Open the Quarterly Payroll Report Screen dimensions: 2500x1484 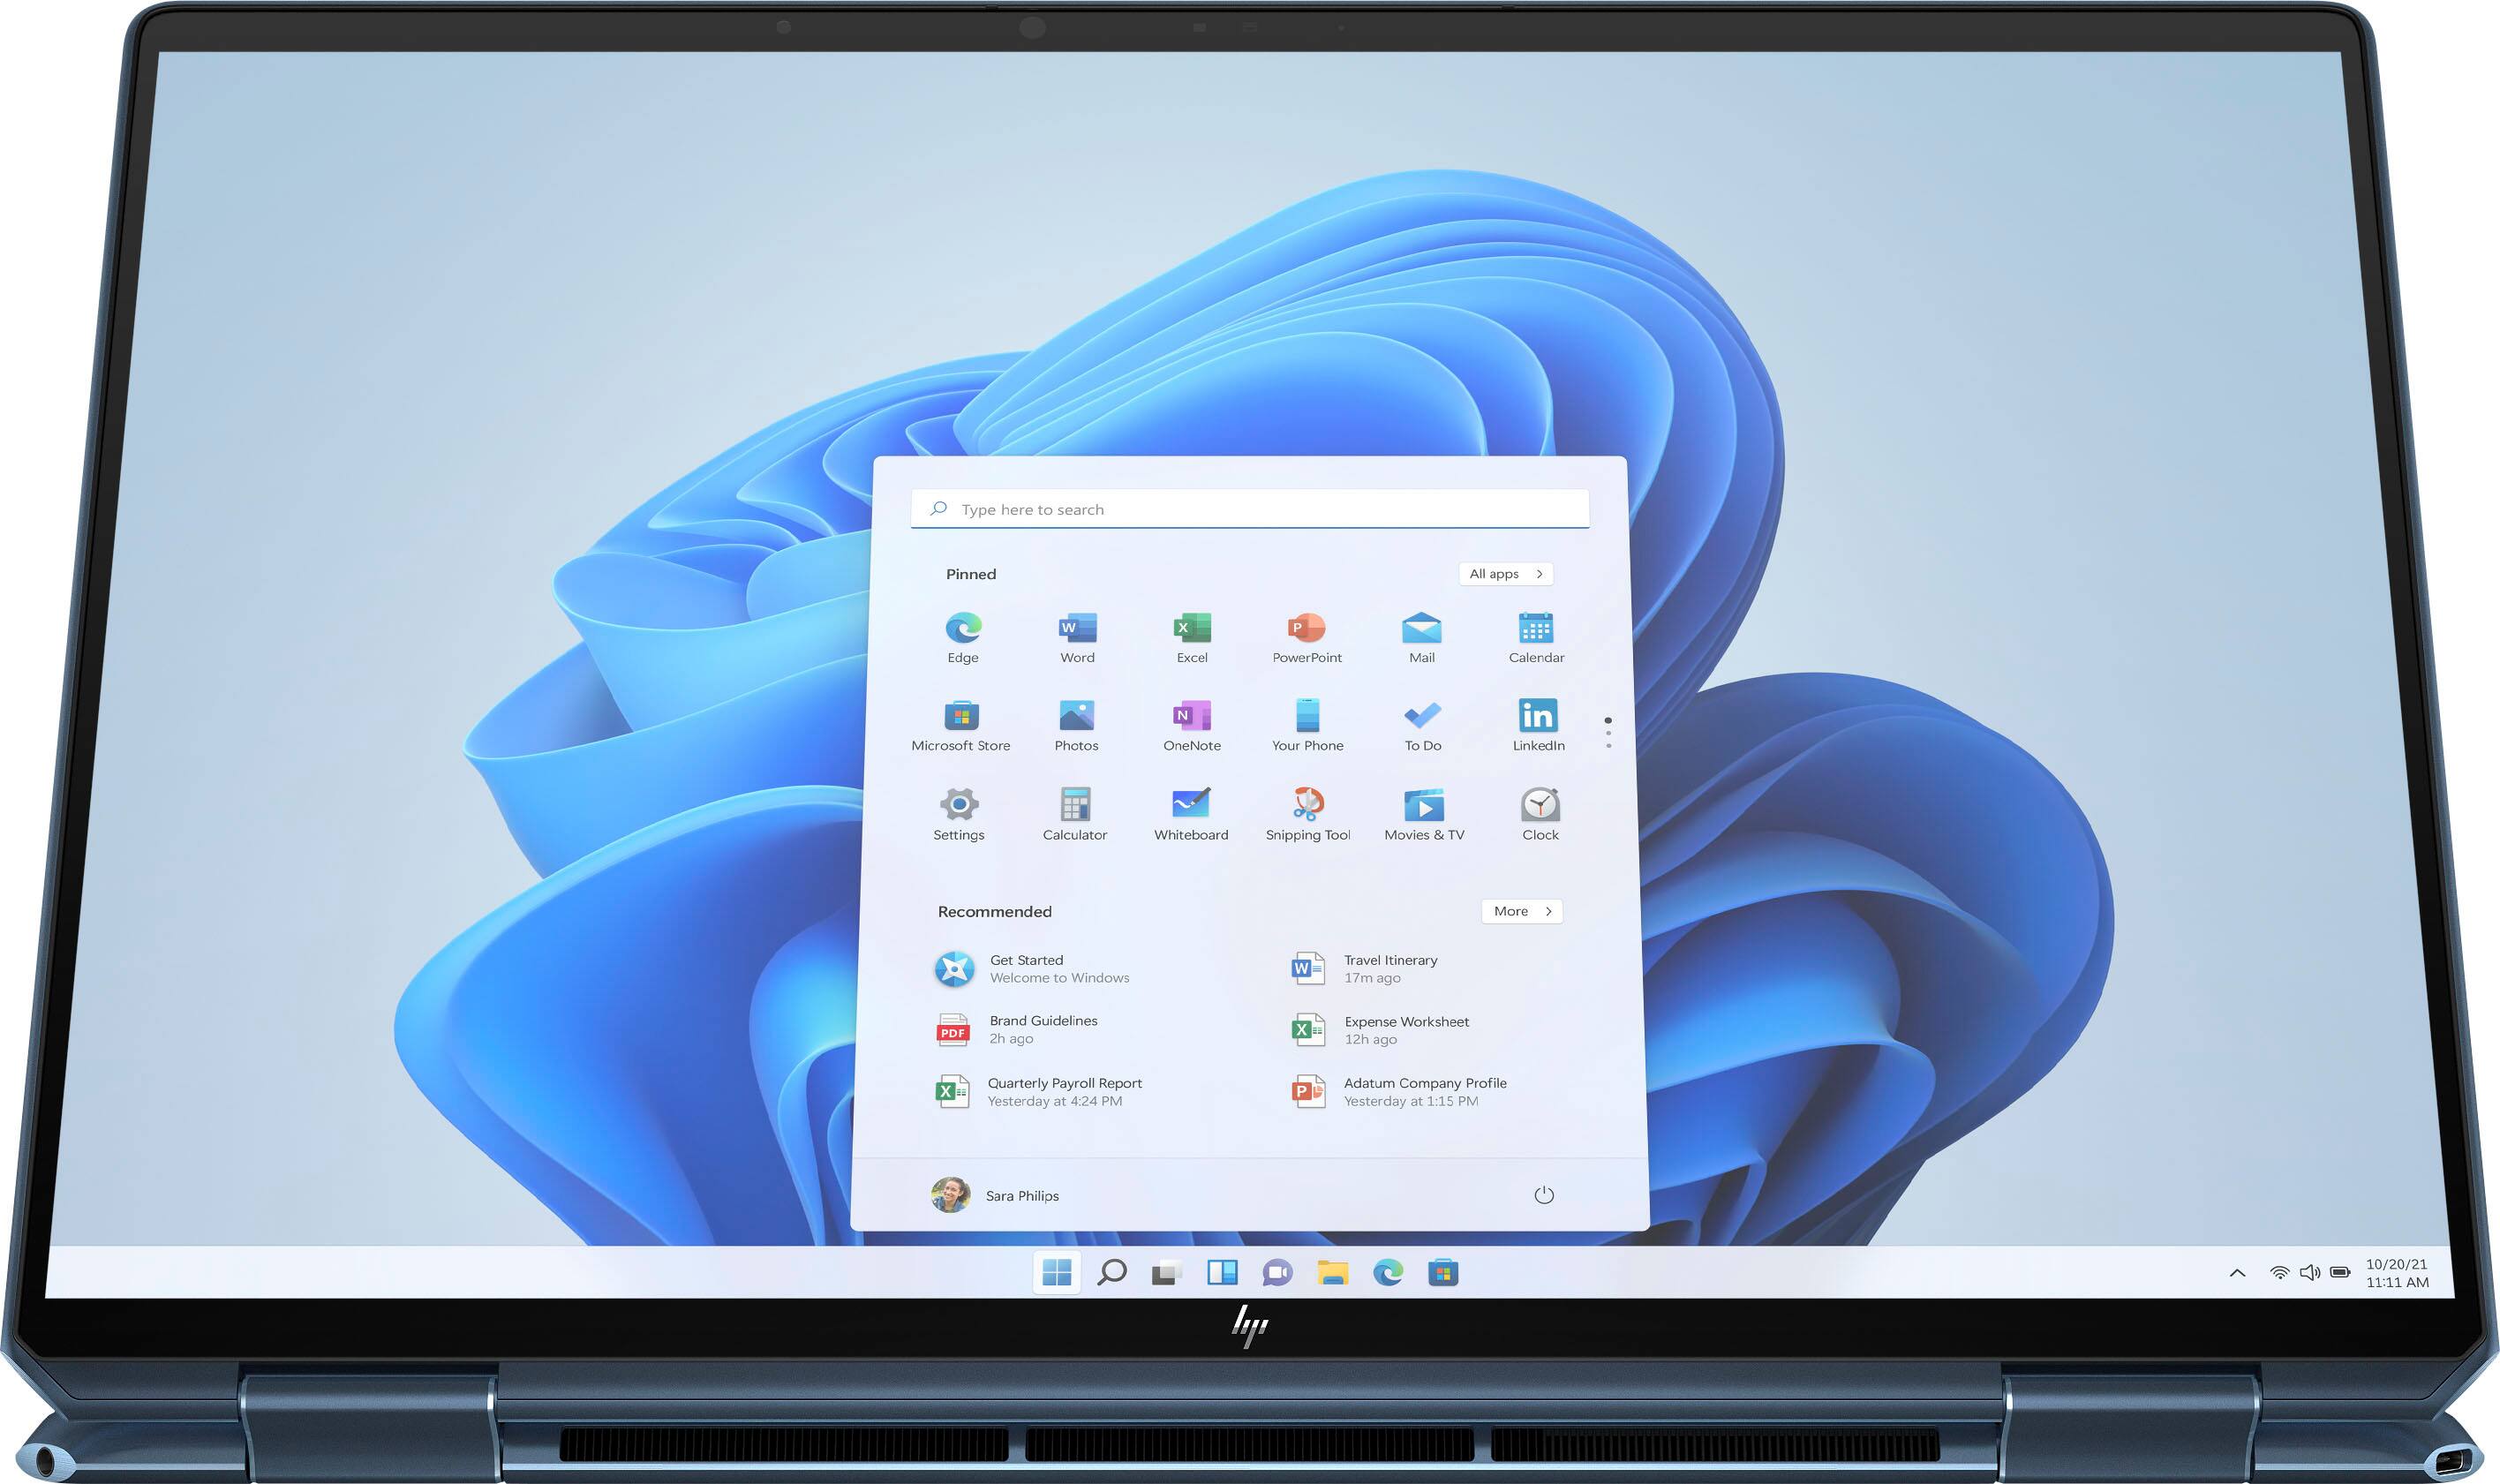point(1065,1091)
